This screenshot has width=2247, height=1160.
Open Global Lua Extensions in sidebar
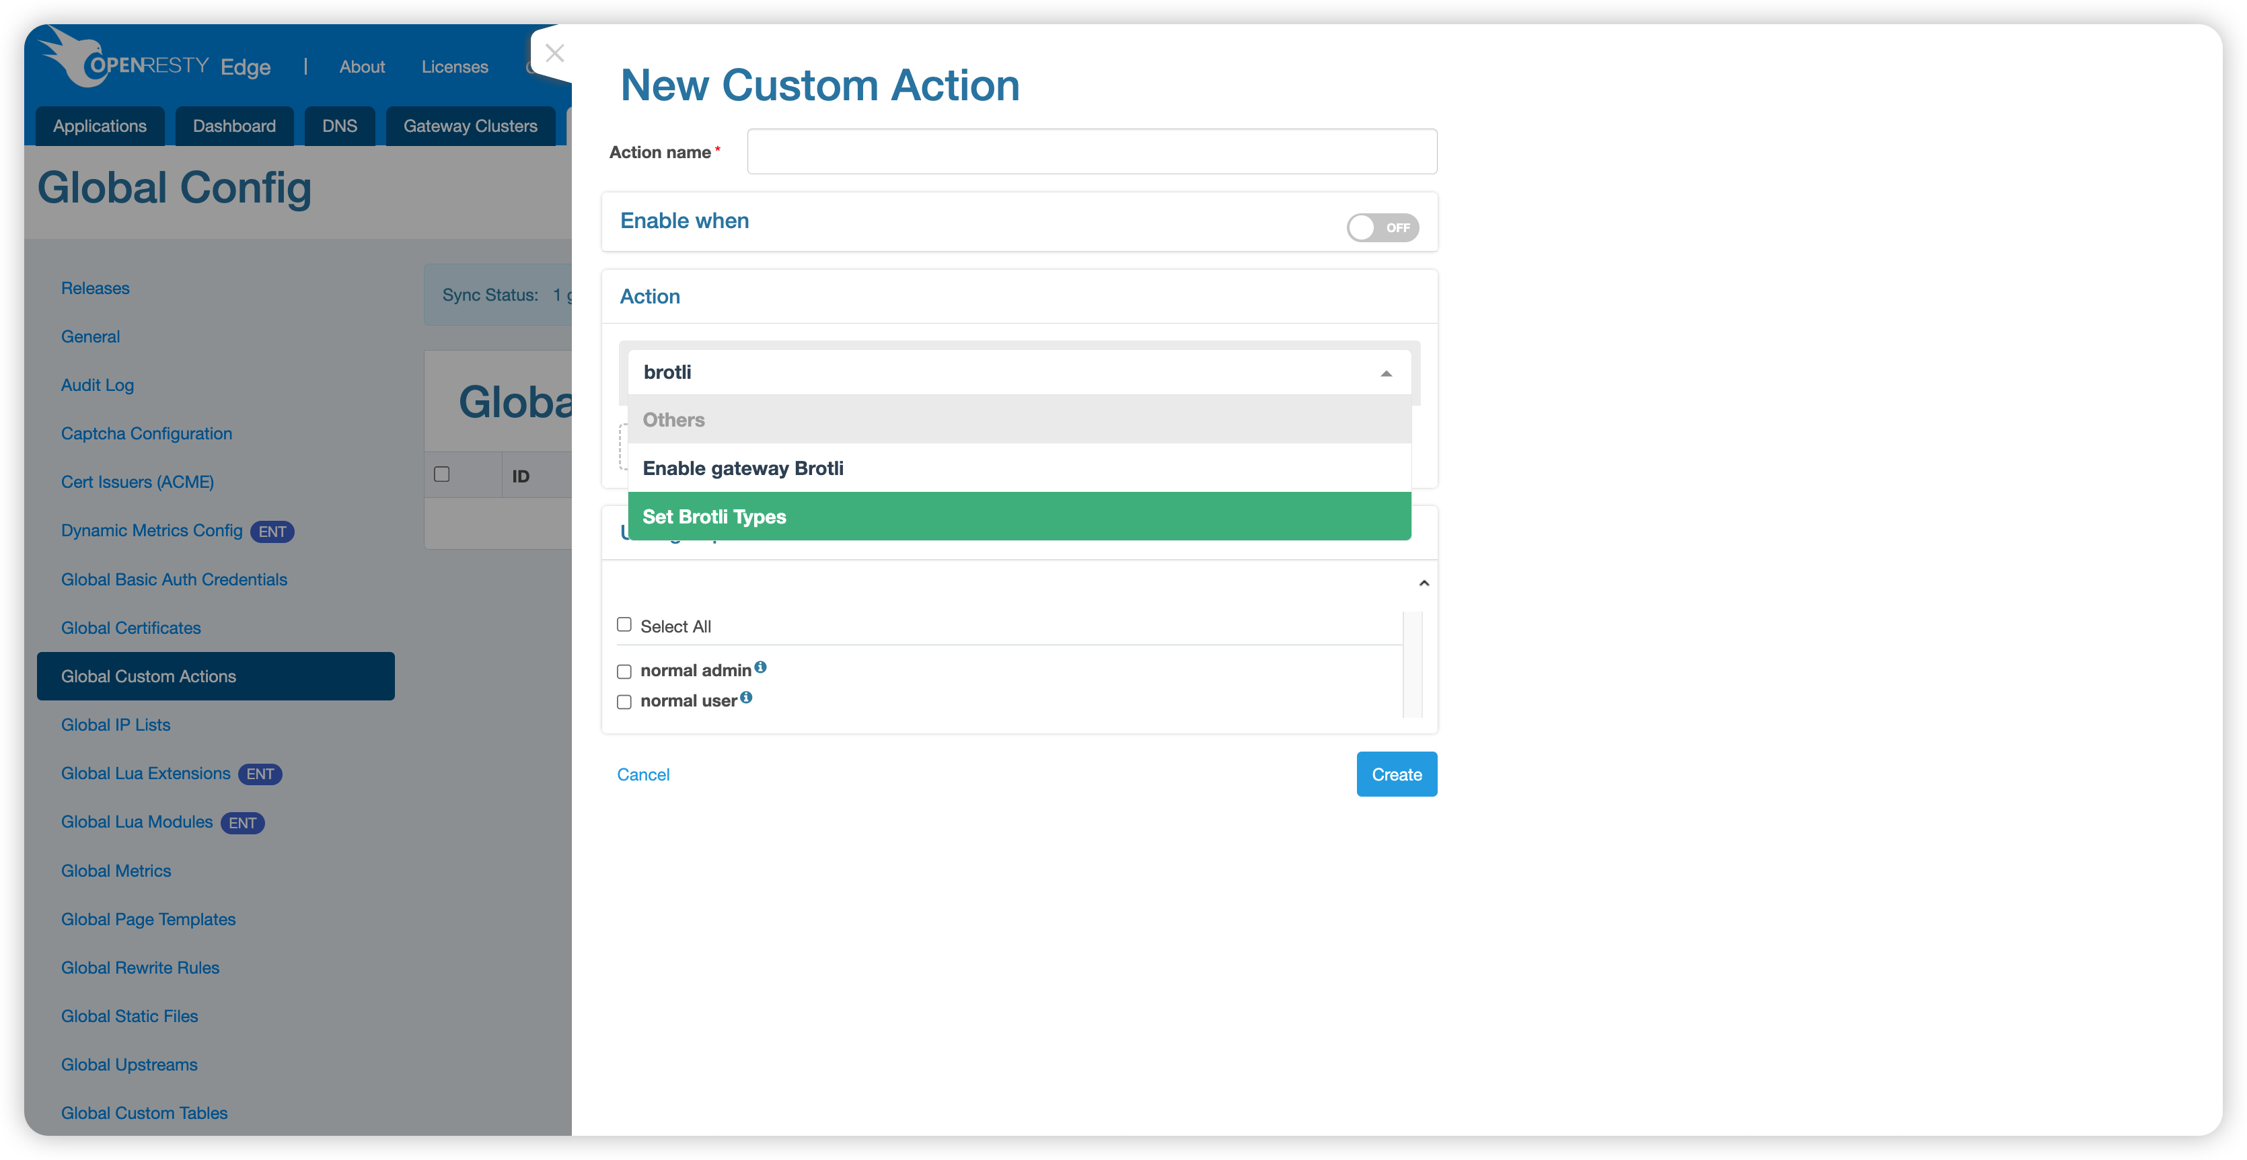(x=146, y=774)
